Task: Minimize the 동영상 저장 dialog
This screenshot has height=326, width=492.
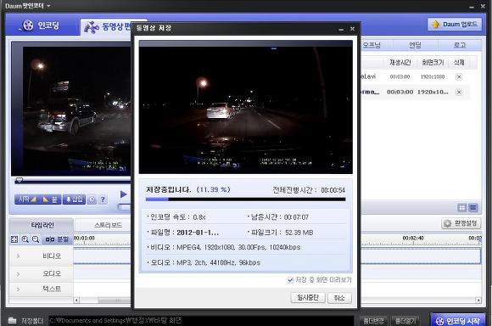Action: tap(341, 29)
